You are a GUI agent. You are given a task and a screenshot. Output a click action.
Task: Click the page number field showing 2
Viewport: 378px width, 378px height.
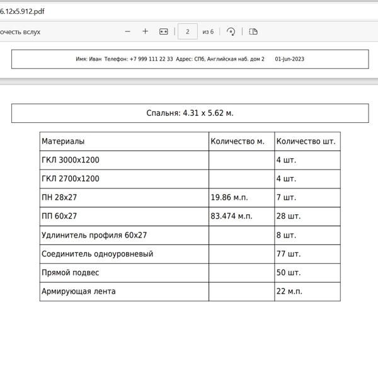(x=188, y=31)
